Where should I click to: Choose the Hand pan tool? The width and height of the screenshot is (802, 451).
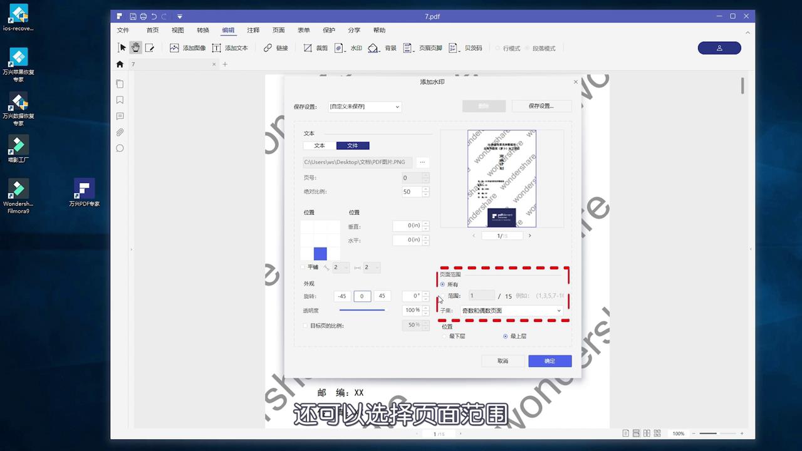(x=135, y=48)
